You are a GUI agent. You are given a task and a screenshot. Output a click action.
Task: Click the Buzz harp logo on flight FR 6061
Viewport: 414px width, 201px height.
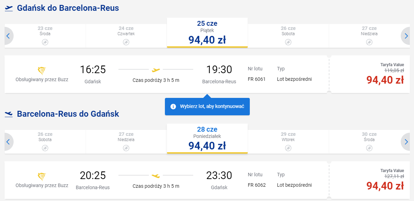point(42,71)
